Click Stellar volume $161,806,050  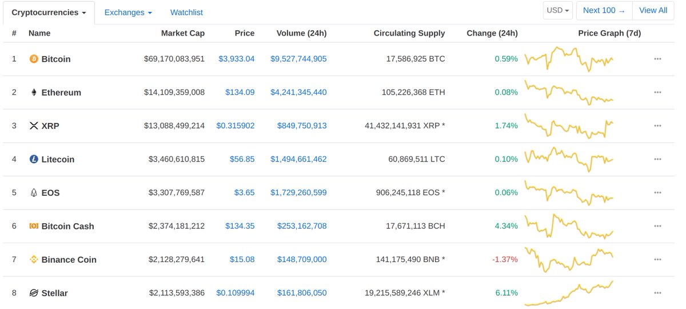[x=302, y=293]
